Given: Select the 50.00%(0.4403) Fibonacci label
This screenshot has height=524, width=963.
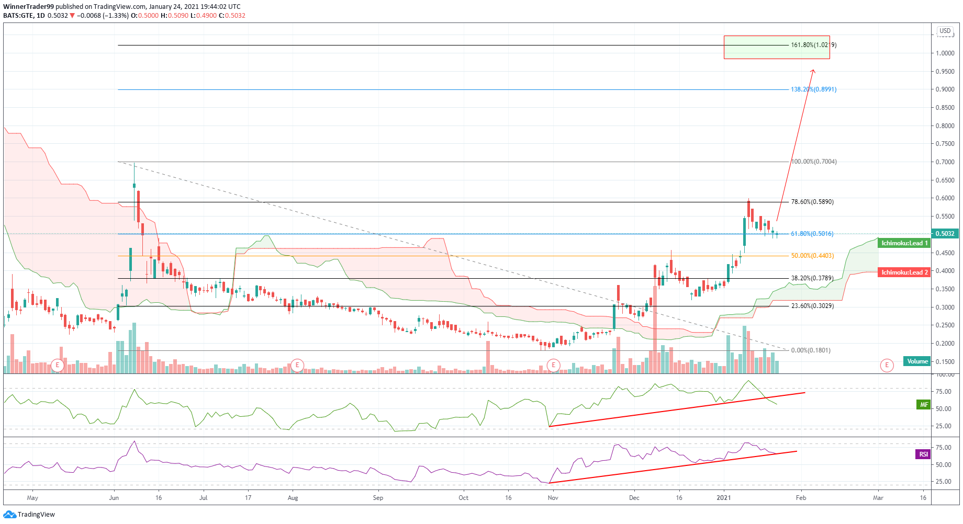Looking at the screenshot, I should coord(812,256).
